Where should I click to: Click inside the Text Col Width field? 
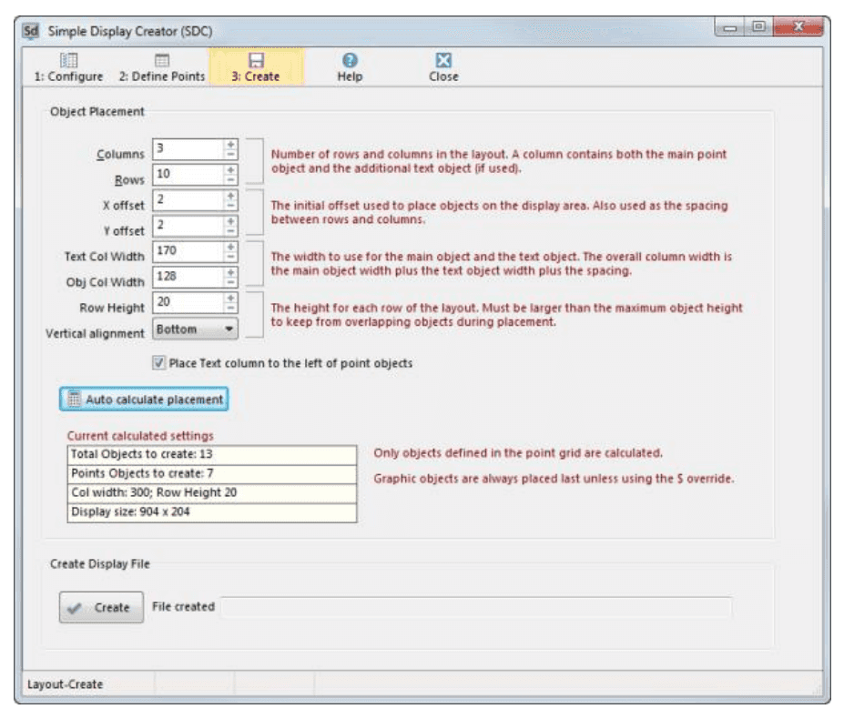(187, 251)
